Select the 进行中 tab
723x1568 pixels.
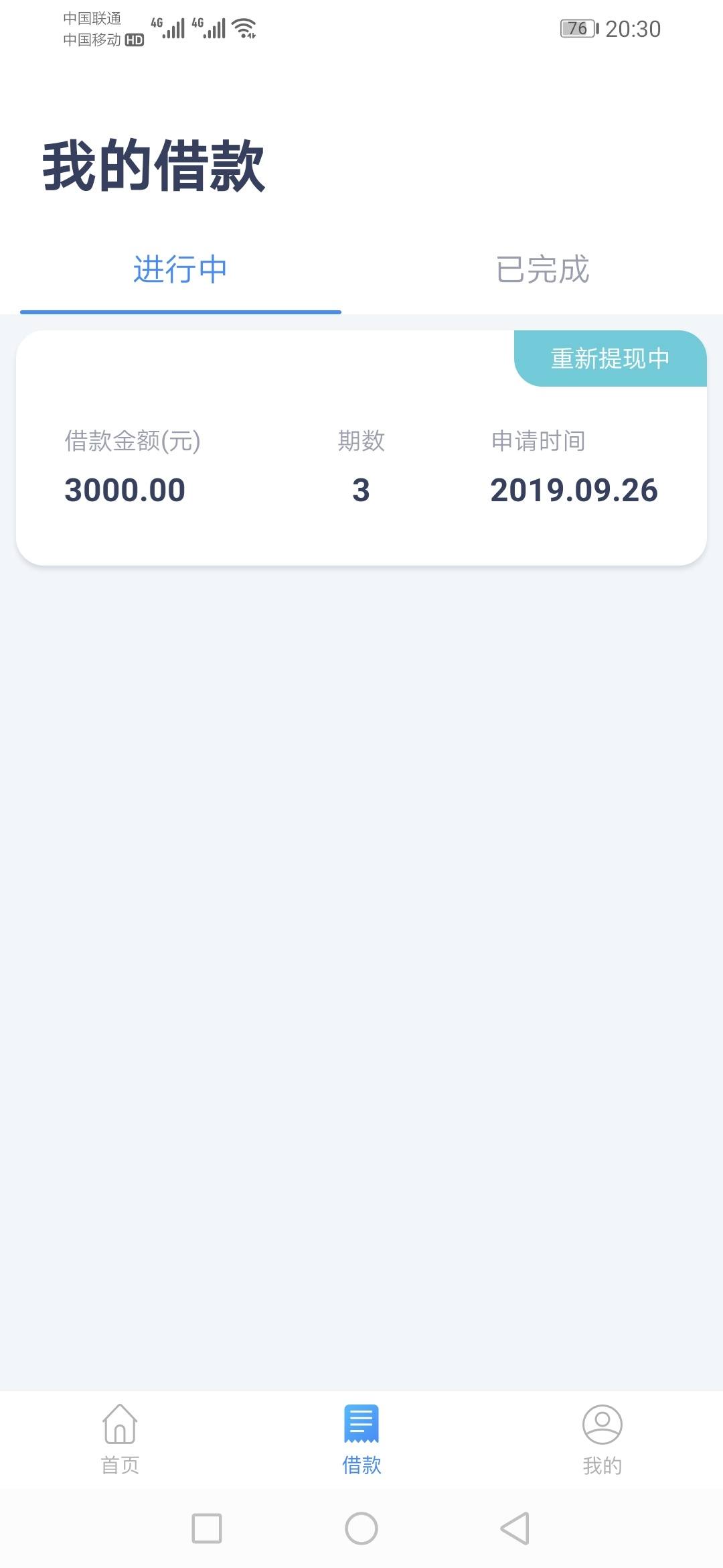(180, 269)
